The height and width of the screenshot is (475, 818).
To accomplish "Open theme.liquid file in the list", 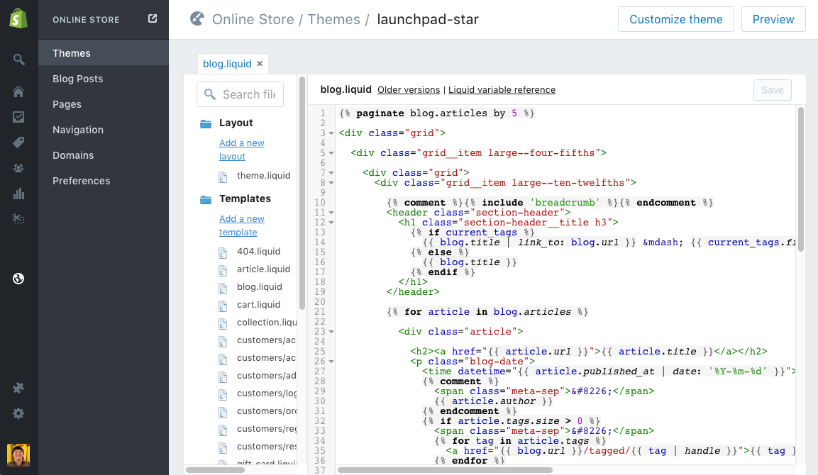I will (x=263, y=176).
